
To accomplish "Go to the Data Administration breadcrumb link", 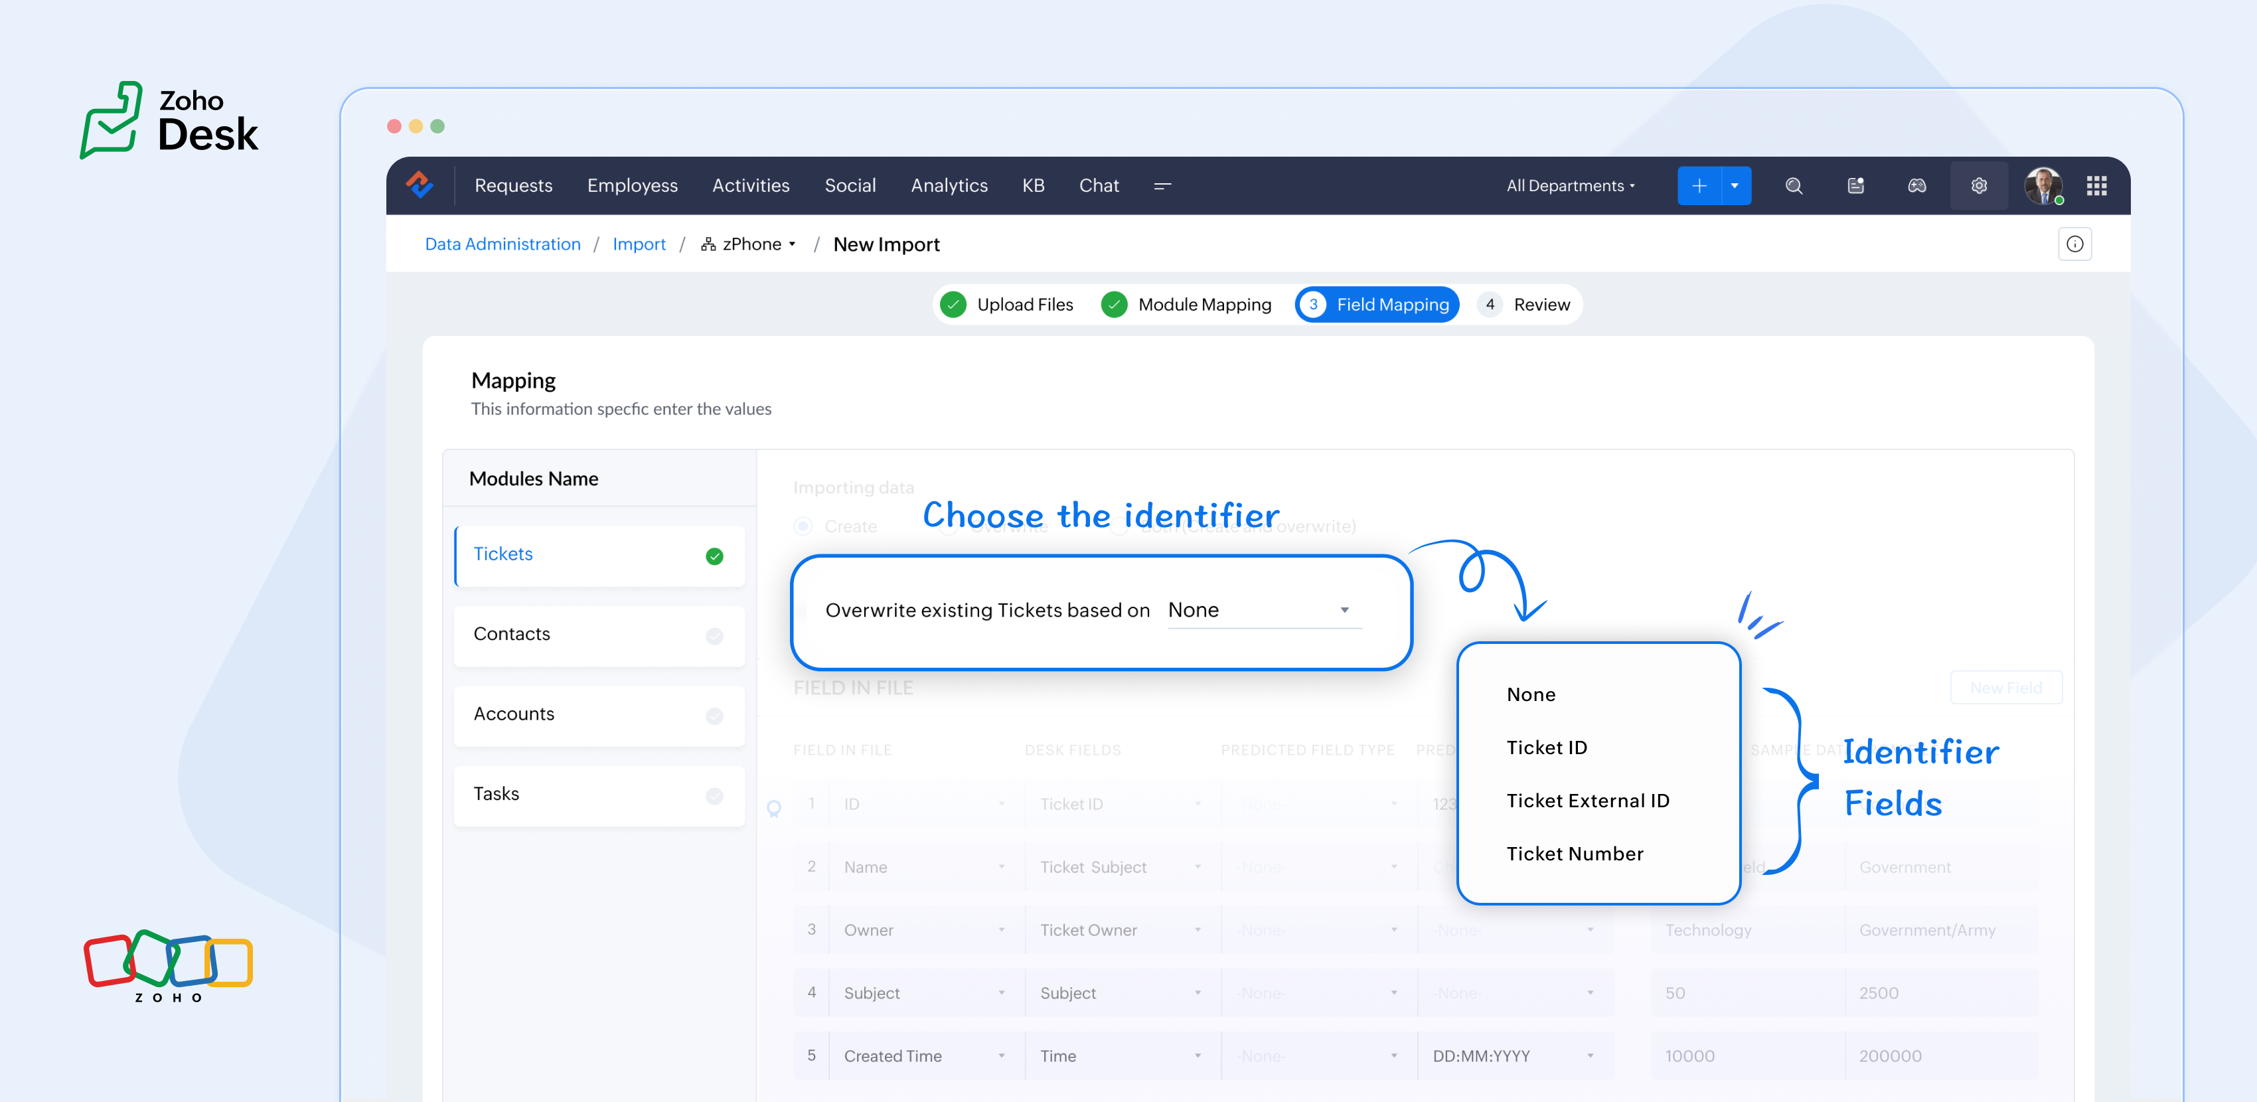I will tap(502, 244).
